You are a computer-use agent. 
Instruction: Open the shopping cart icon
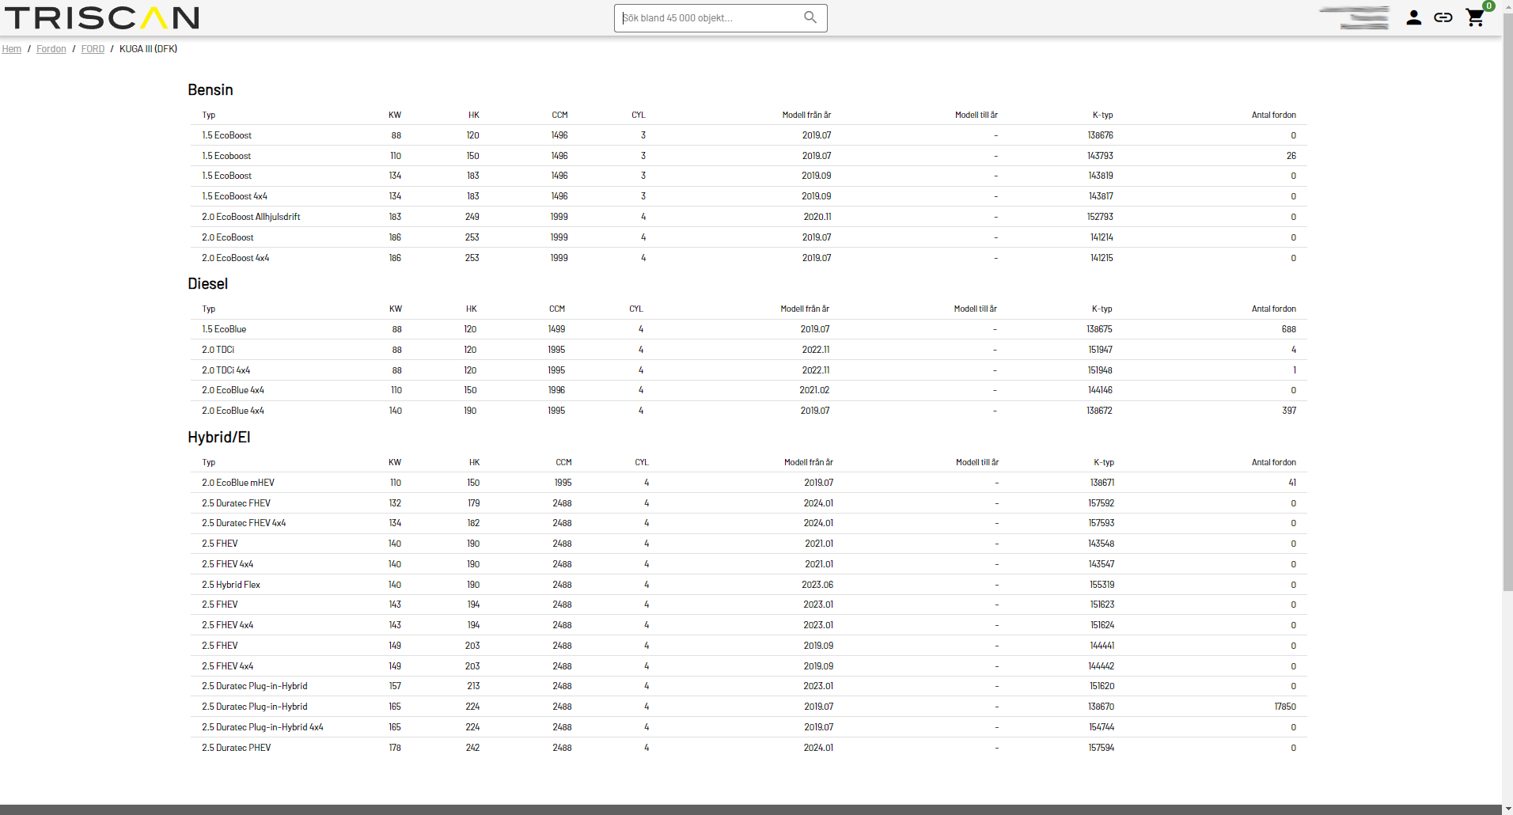[1476, 17]
